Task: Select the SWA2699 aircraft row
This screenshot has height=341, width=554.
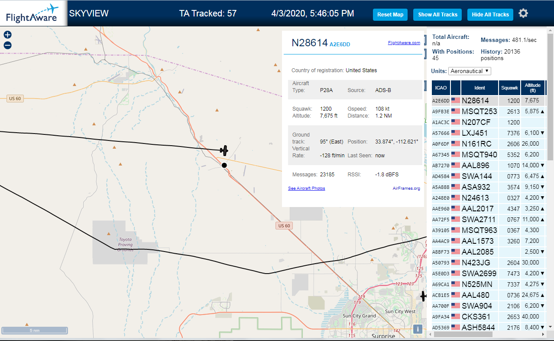Action: [x=488, y=274]
